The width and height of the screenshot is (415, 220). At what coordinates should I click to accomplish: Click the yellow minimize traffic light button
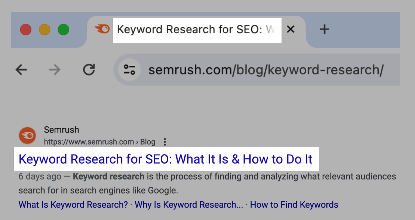[45, 30]
